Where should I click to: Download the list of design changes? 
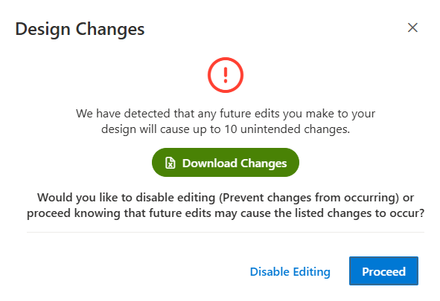pyautogui.click(x=226, y=163)
